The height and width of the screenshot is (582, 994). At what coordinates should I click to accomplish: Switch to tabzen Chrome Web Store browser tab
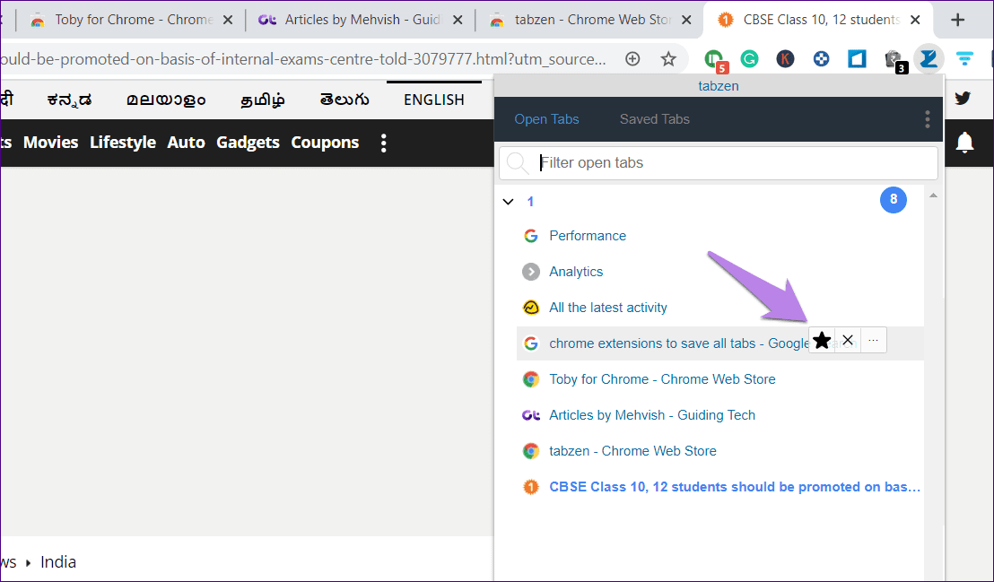589,21
